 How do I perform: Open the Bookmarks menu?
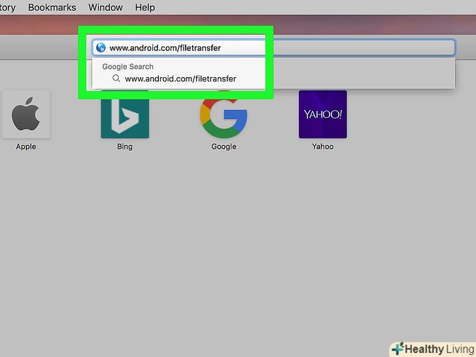52,7
